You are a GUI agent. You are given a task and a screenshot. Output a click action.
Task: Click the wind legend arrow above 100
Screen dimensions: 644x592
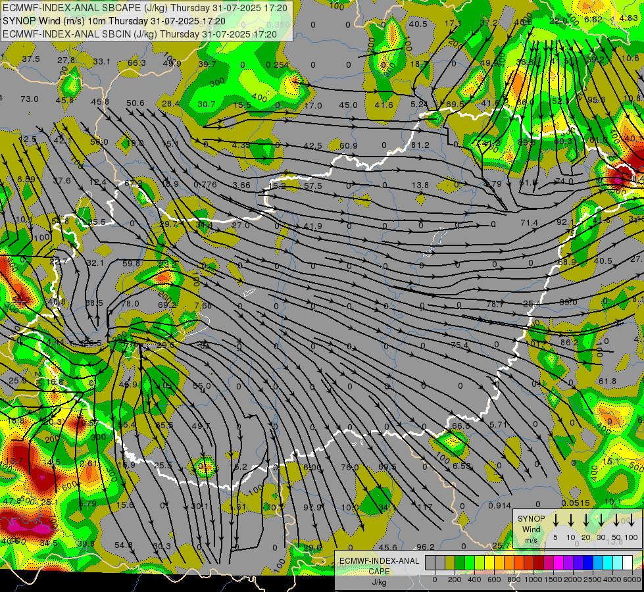coord(632,520)
